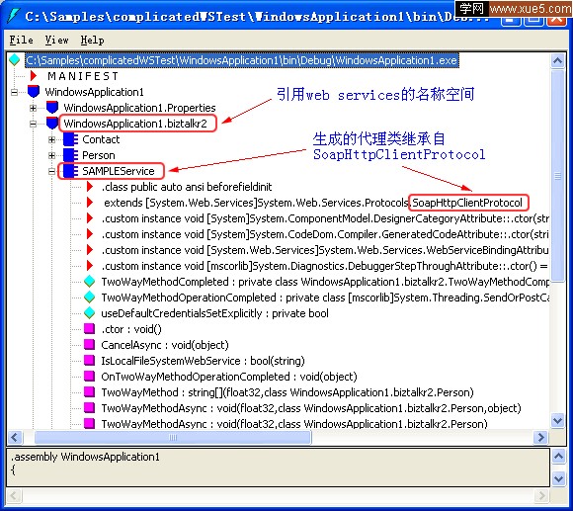Select the extends SoapHttpClientProtocol row

[x=313, y=203]
